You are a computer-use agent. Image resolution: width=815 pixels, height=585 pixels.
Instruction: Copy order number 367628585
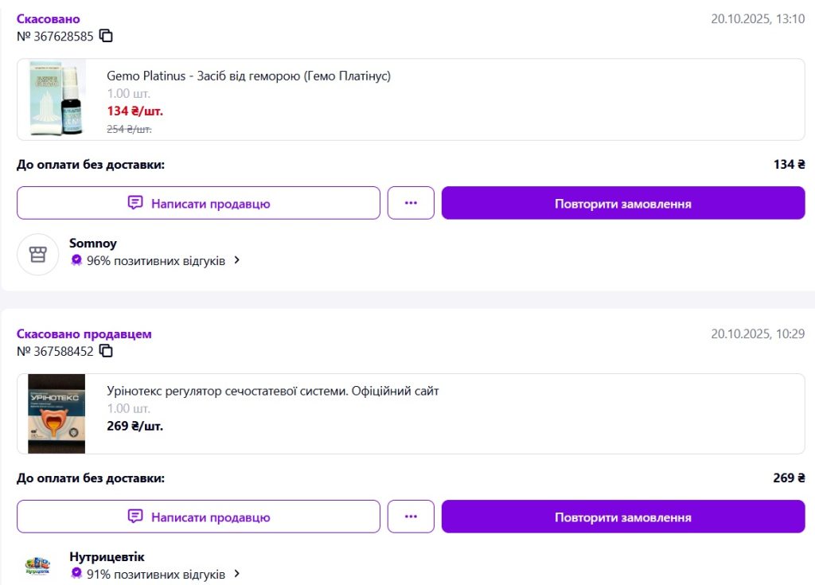[106, 36]
